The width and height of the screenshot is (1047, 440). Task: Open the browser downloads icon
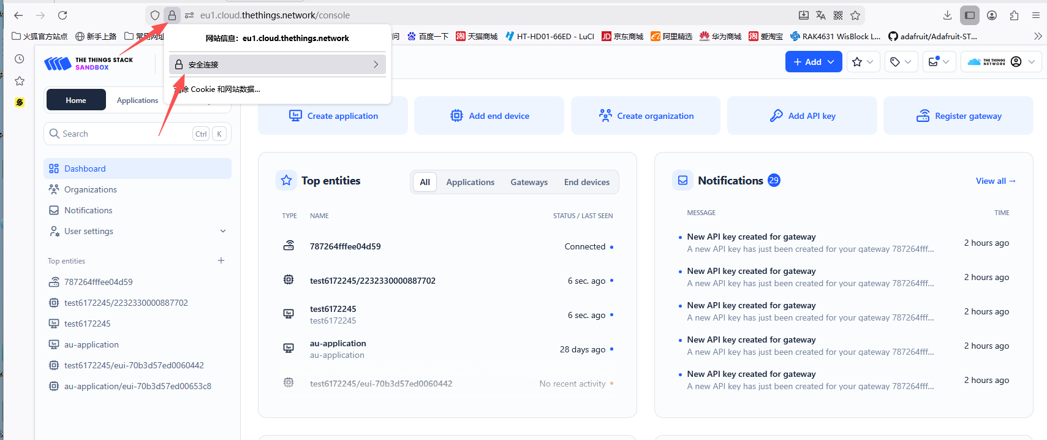[x=947, y=15]
